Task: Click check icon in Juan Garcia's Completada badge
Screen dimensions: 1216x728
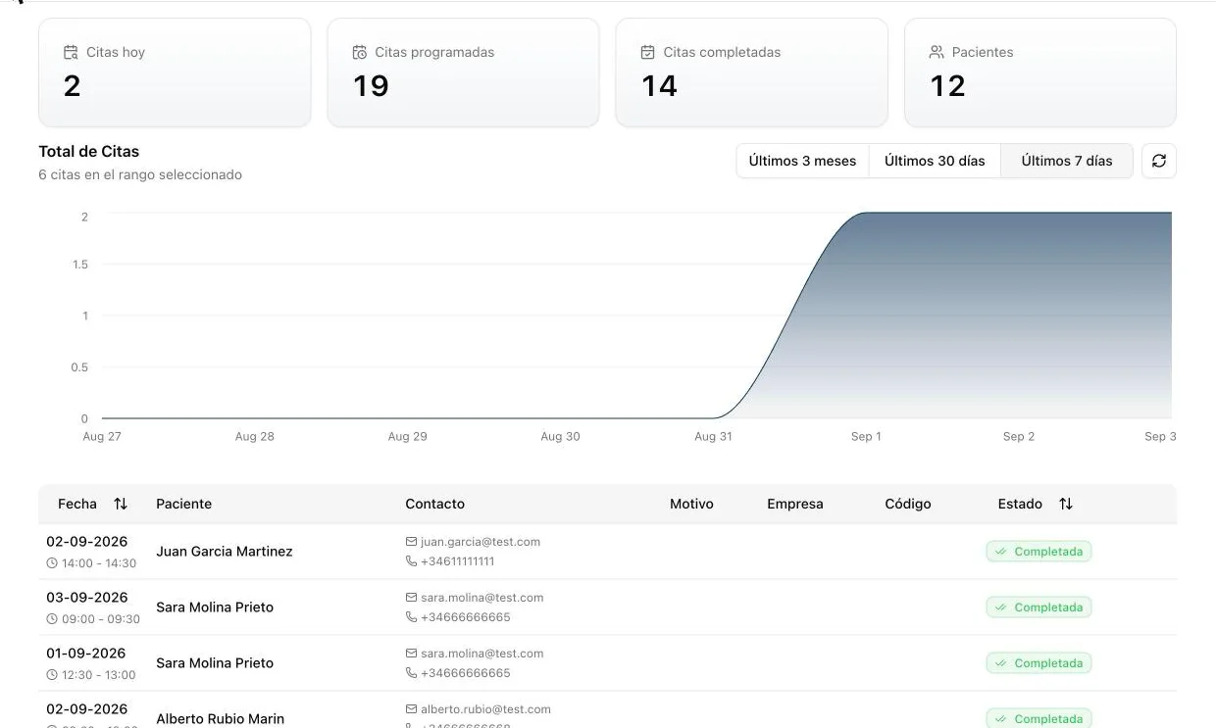Action: (x=1001, y=552)
